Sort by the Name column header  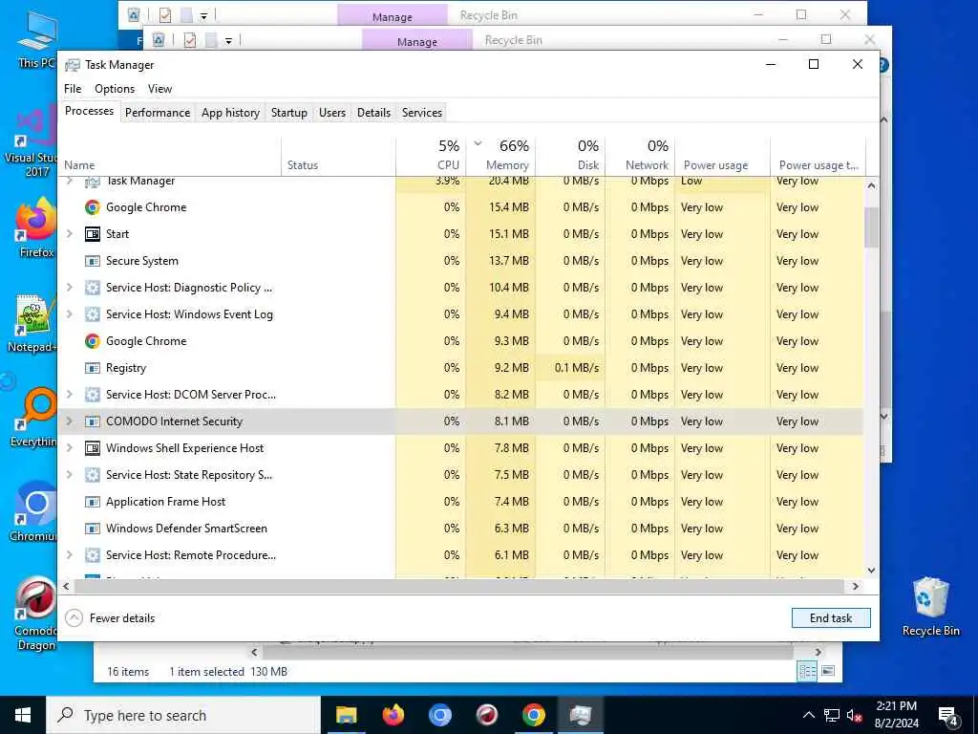169,155
